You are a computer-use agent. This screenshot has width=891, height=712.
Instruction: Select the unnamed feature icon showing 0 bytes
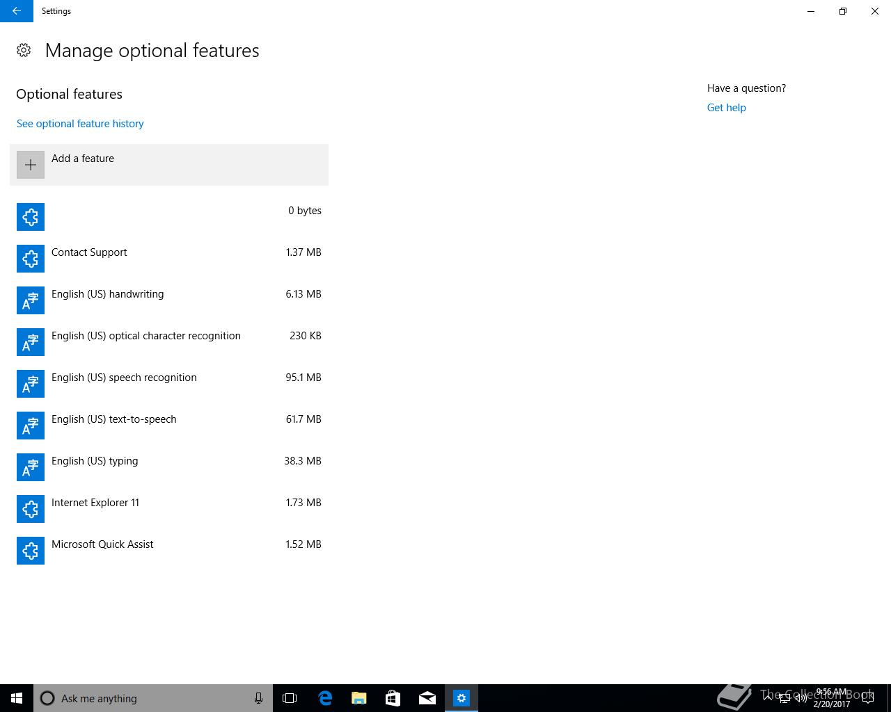tap(31, 217)
